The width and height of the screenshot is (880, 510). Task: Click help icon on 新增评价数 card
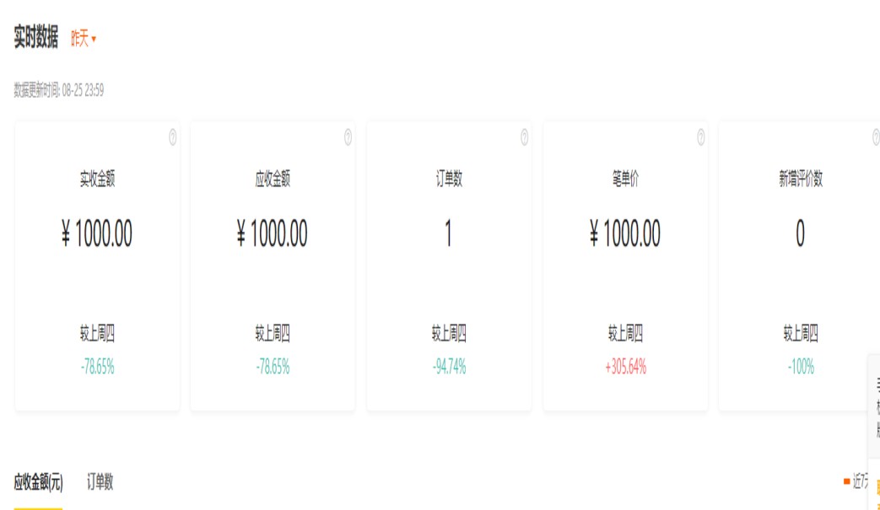tap(876, 137)
